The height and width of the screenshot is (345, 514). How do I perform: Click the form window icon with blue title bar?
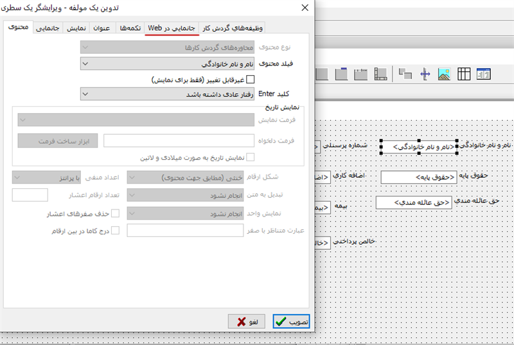click(483, 75)
